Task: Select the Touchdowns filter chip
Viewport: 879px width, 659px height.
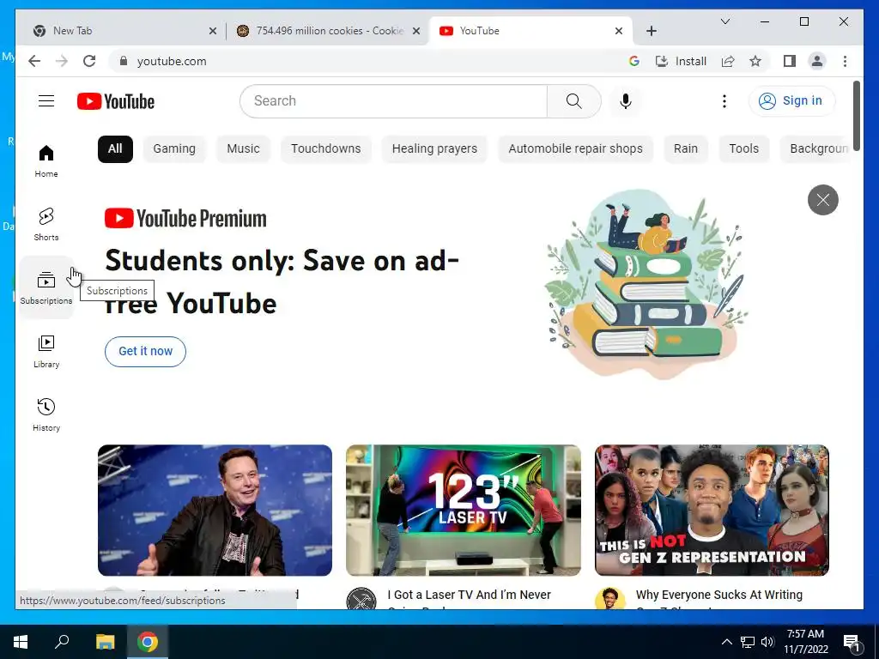Action: [x=325, y=149]
